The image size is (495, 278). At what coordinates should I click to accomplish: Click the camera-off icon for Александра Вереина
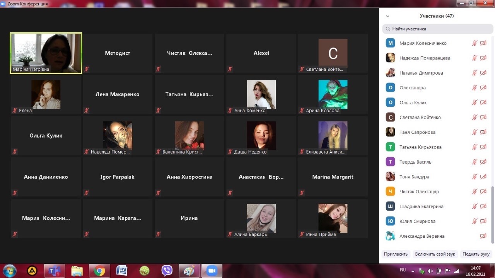tap(483, 236)
